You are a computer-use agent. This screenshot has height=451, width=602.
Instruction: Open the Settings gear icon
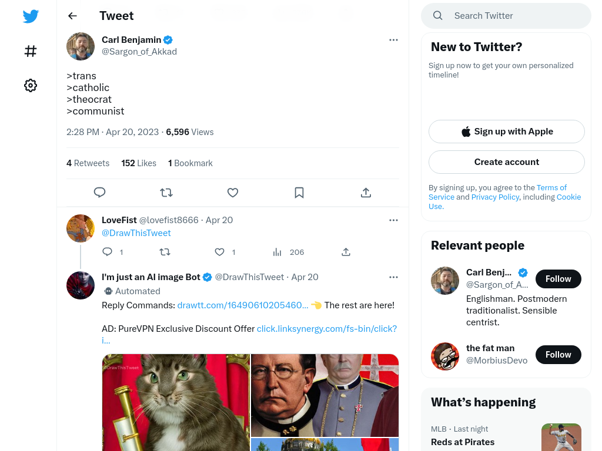coord(31,85)
